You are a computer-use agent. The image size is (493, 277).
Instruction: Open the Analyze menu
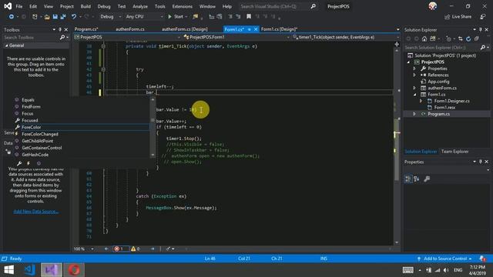coord(140,6)
